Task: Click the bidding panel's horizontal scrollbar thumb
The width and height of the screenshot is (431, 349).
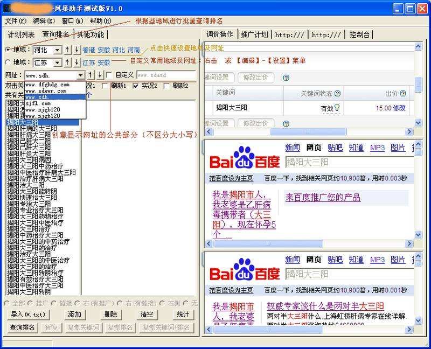Action: pos(308,131)
